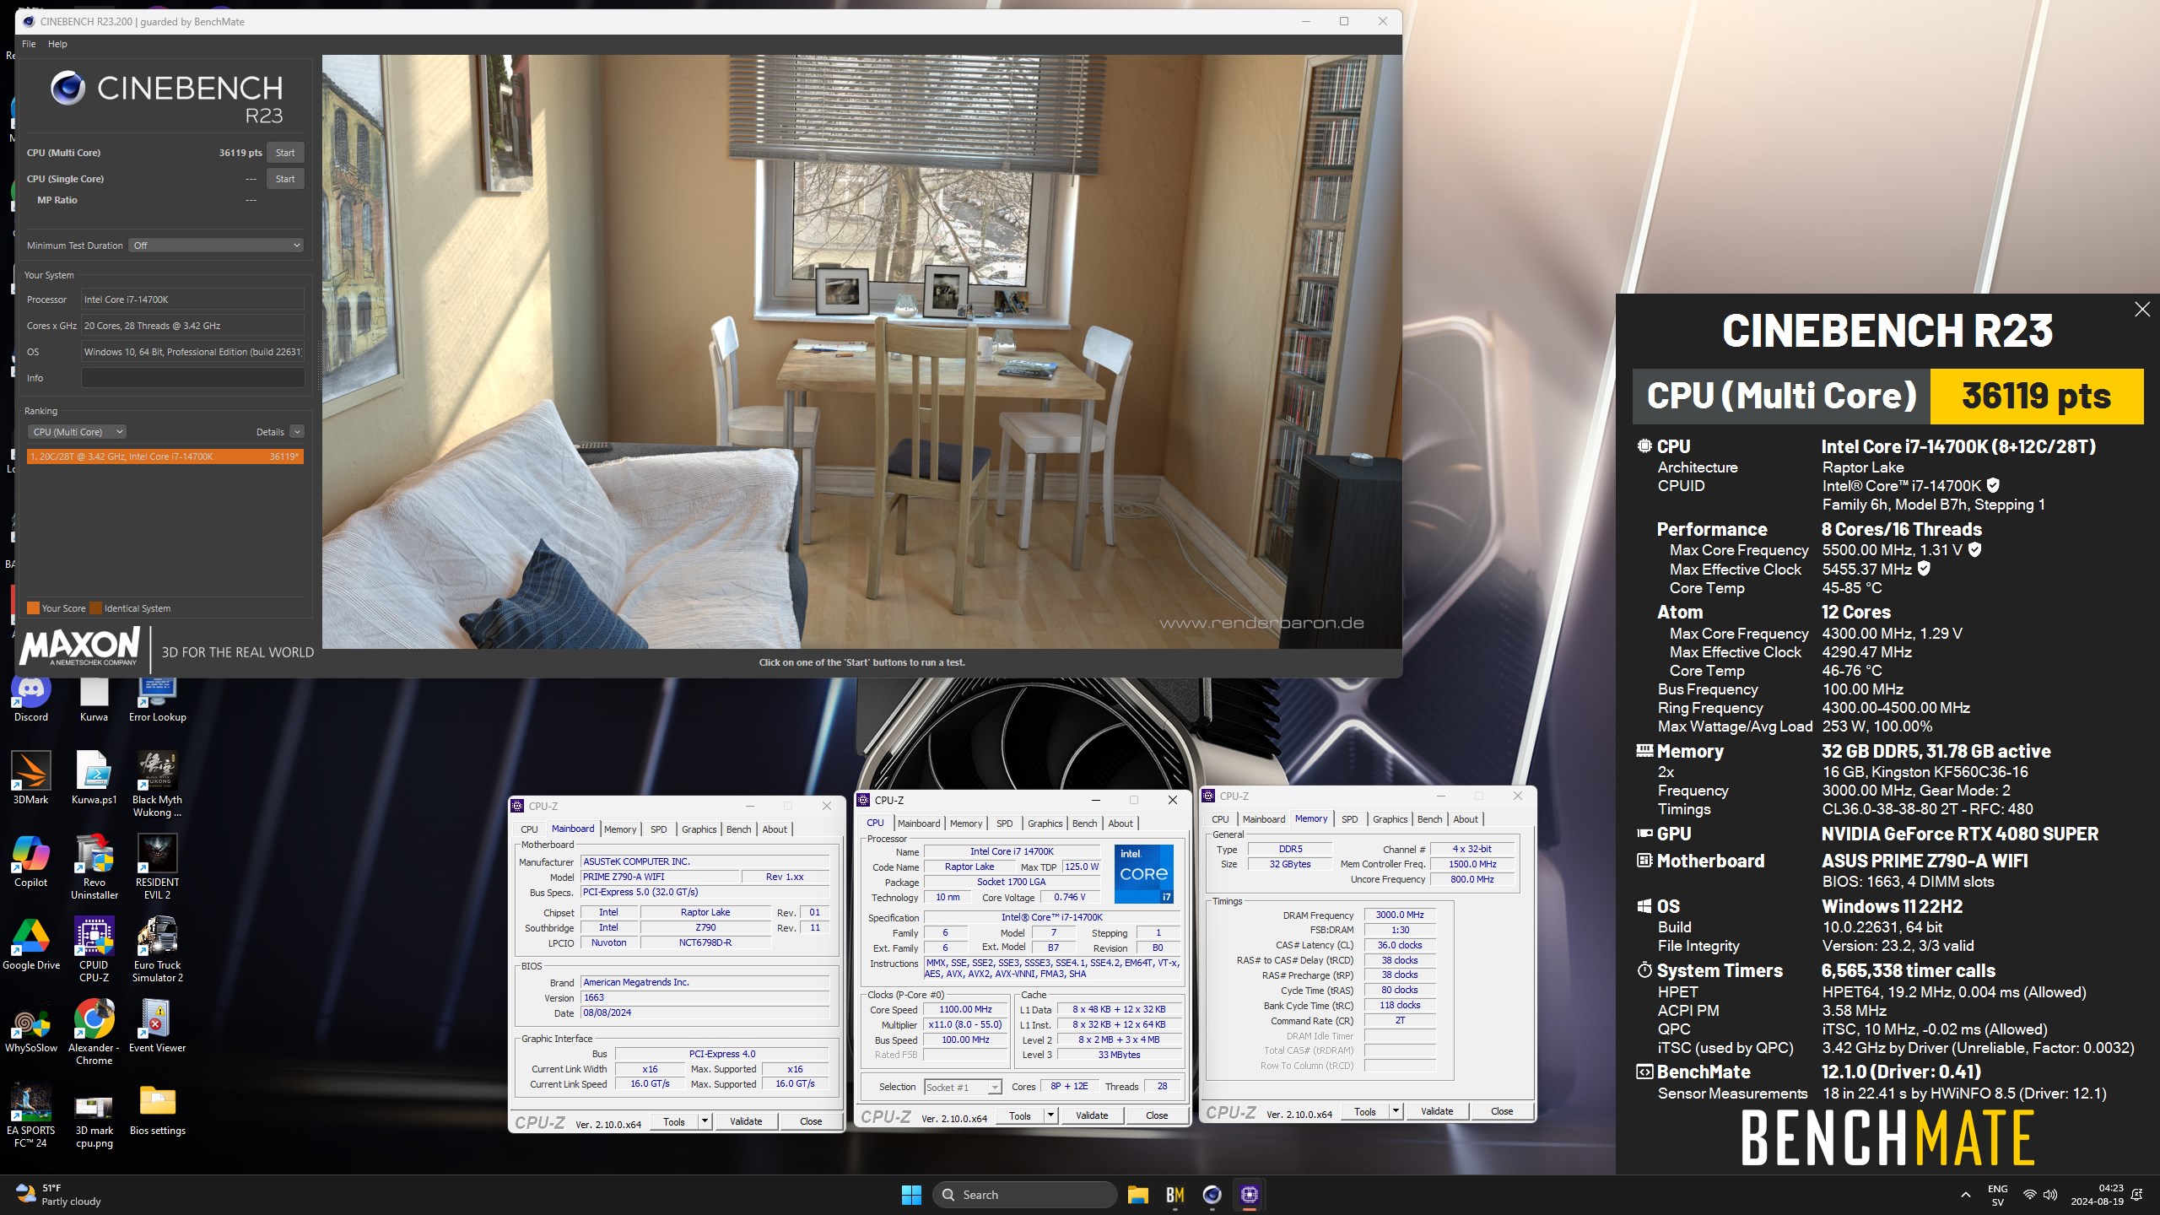The width and height of the screenshot is (2160, 1215).
Task: Expand the ranking Details arrow
Action: click(297, 432)
